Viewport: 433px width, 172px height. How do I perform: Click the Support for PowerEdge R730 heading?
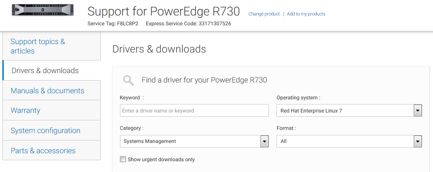pos(164,11)
